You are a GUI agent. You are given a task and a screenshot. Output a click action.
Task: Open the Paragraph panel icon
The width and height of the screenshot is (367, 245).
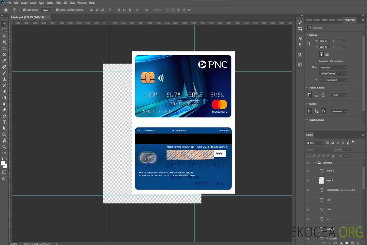[x=300, y=45]
